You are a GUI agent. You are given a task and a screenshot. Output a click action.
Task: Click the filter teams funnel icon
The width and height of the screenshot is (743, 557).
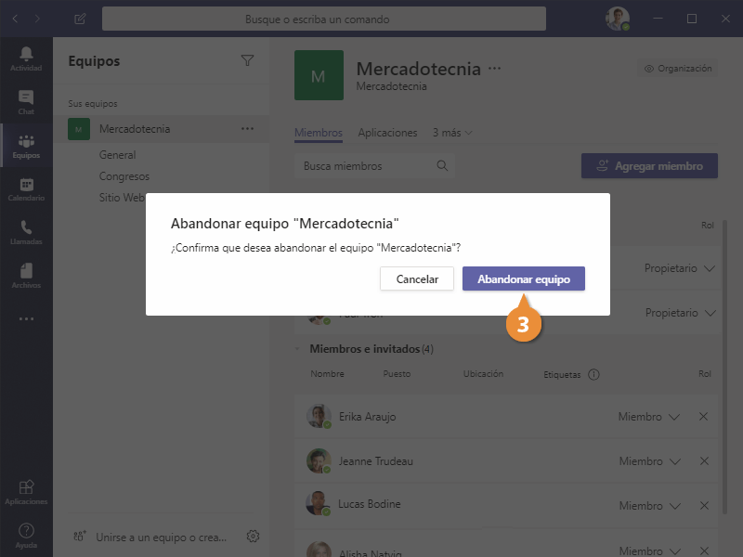(x=247, y=60)
